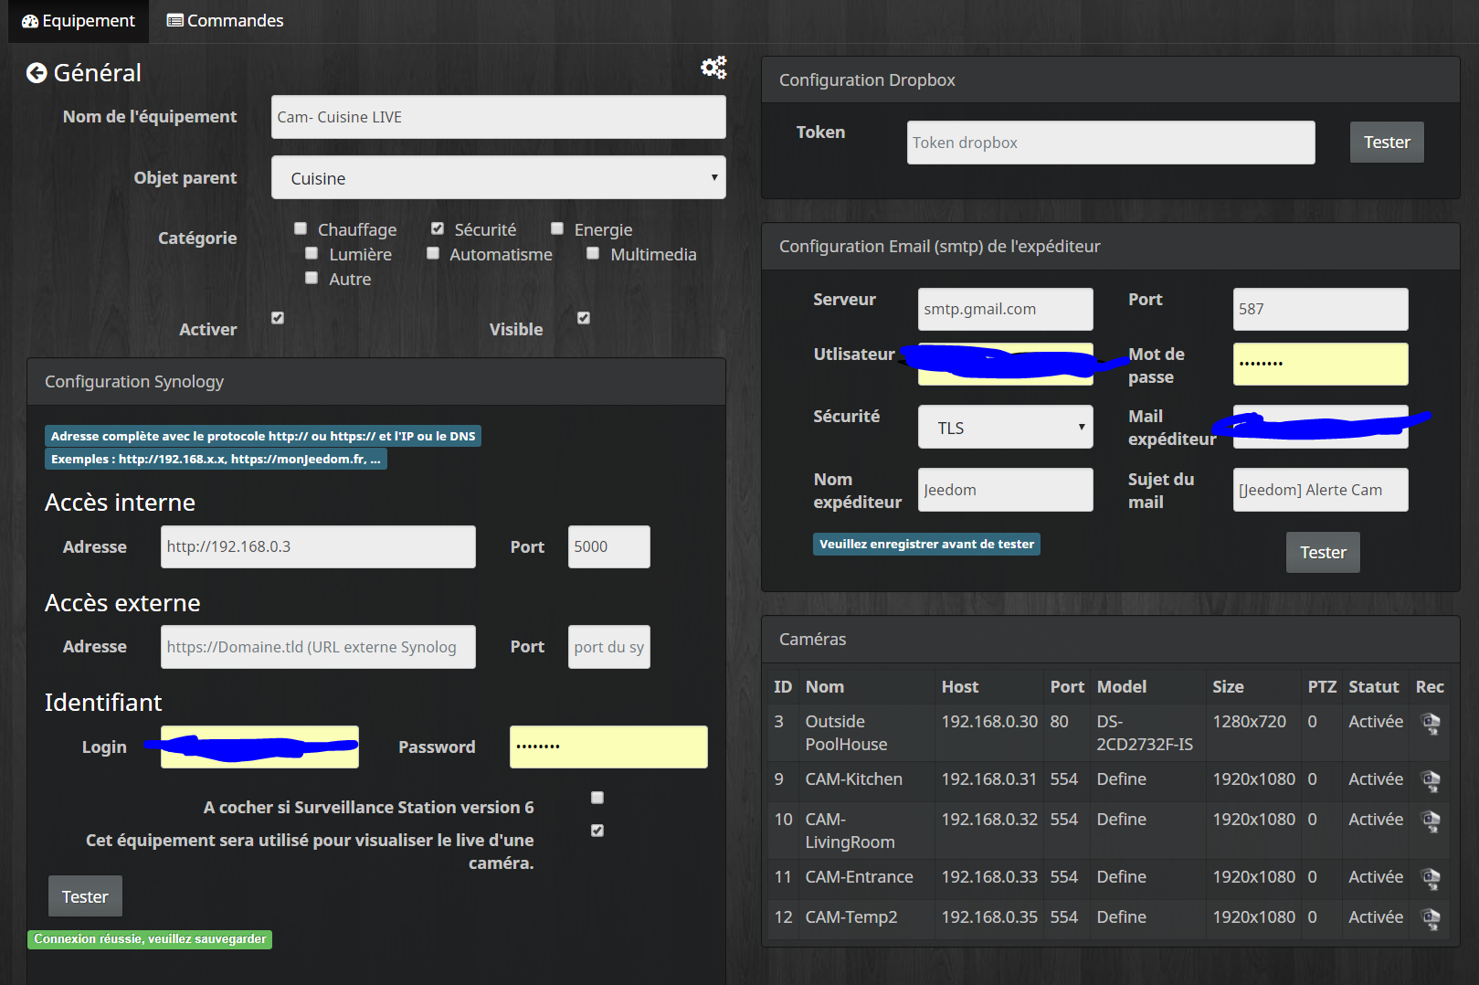Click the Rec icon for CAM-Temp2
1479x985 pixels.
pyautogui.click(x=1431, y=919)
